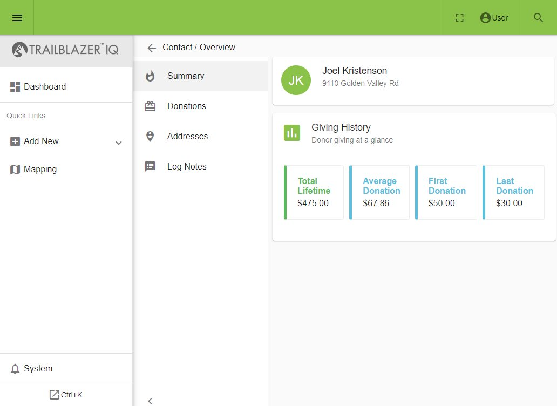Collapse the contact menu with chevron
The width and height of the screenshot is (557, 406).
pos(150,401)
